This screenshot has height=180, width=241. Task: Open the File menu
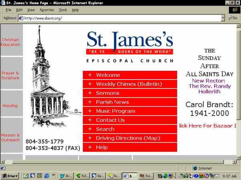tap(8, 10)
